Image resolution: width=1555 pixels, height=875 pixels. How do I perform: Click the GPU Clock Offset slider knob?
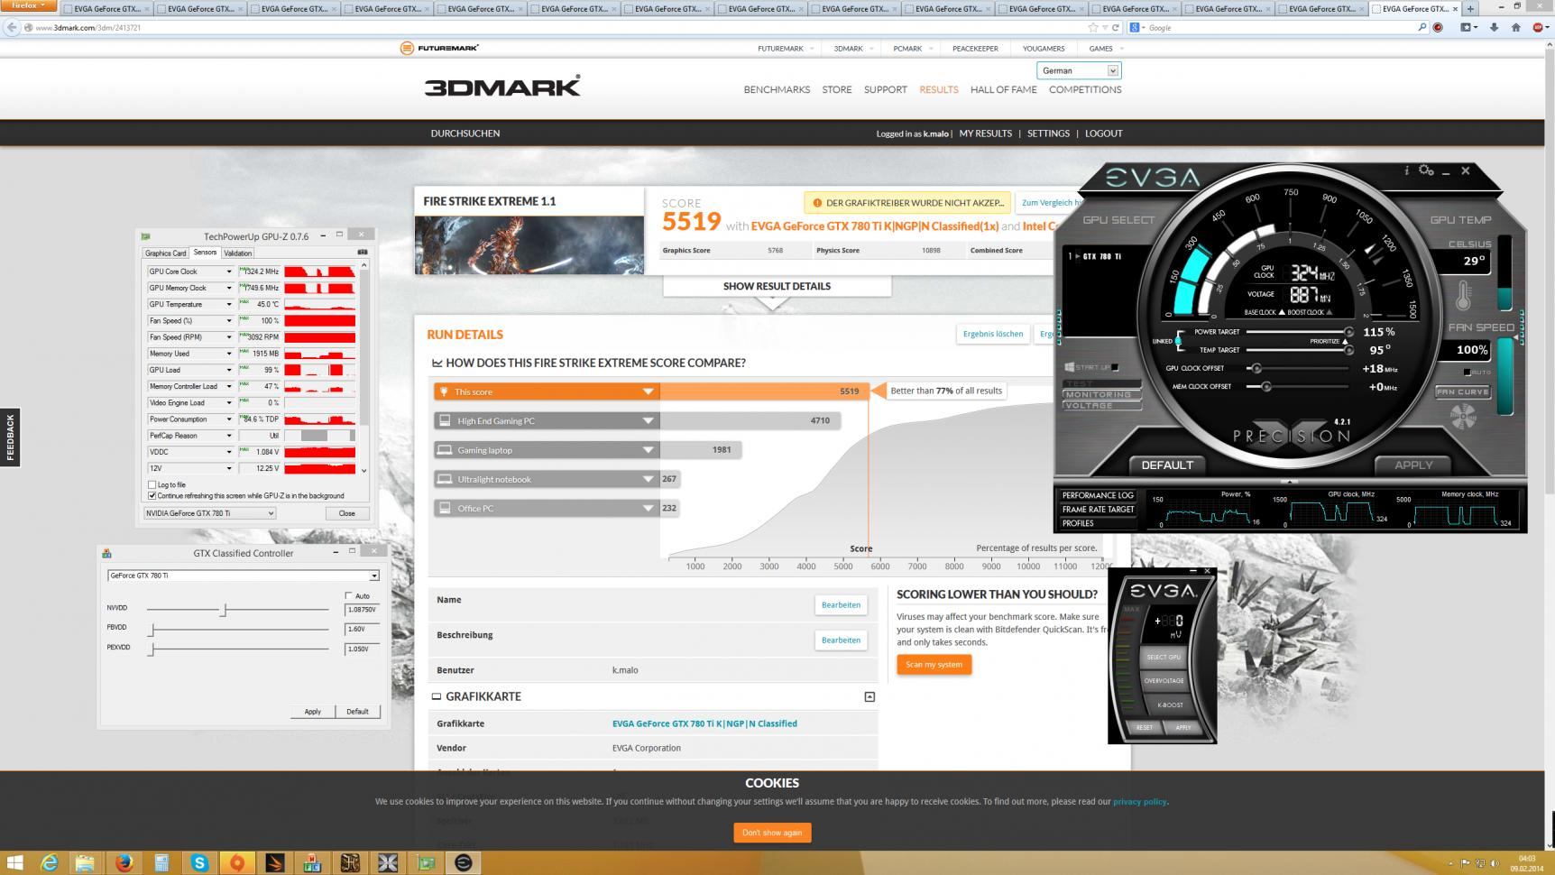click(1256, 368)
